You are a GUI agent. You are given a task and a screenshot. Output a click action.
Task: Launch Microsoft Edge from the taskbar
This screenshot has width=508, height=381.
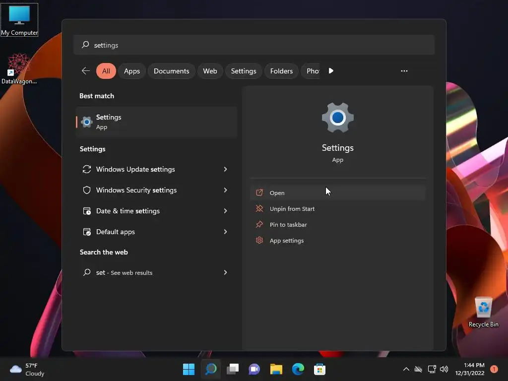click(298, 369)
